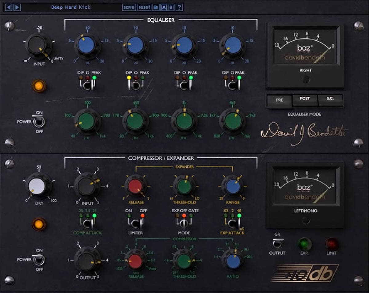369x293 pixels.
Task: Set equaliser mode to PRE
Action: point(279,101)
